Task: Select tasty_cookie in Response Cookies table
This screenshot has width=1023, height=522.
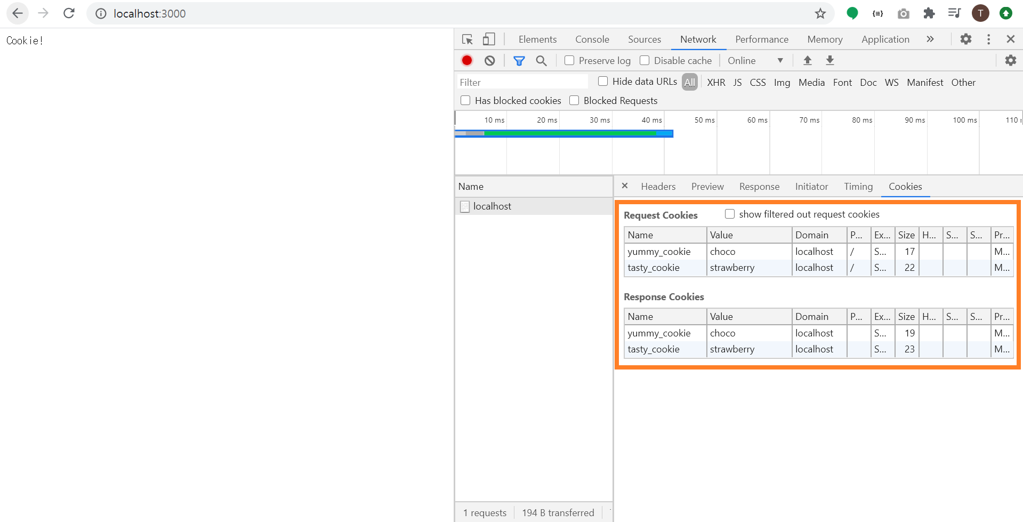Action: point(654,349)
